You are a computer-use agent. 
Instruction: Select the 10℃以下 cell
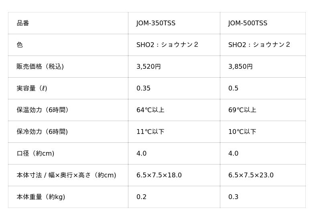tap(242, 132)
